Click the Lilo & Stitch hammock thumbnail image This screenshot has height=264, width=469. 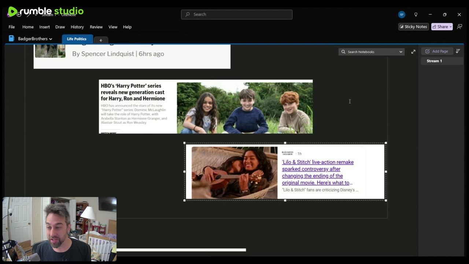(234, 173)
